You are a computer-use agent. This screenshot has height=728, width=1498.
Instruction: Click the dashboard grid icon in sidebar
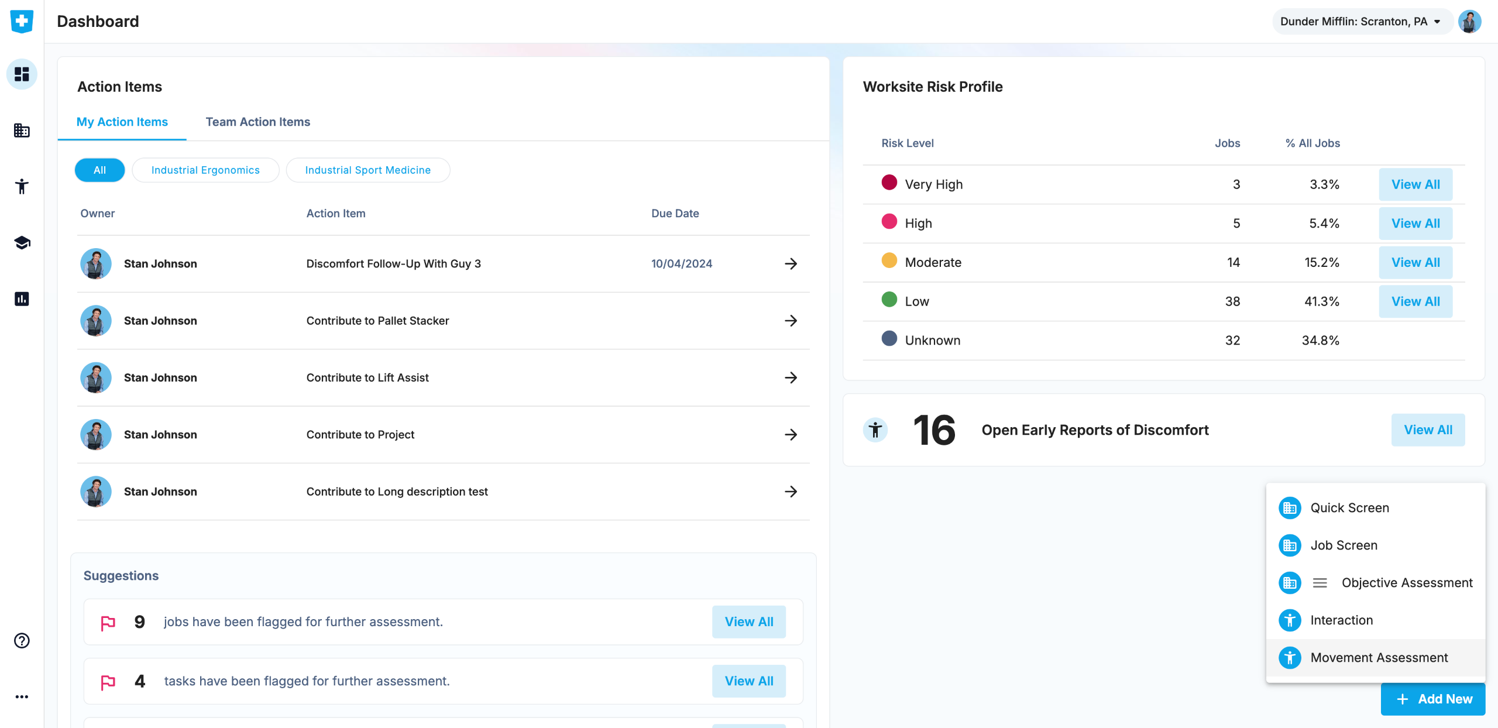[22, 74]
